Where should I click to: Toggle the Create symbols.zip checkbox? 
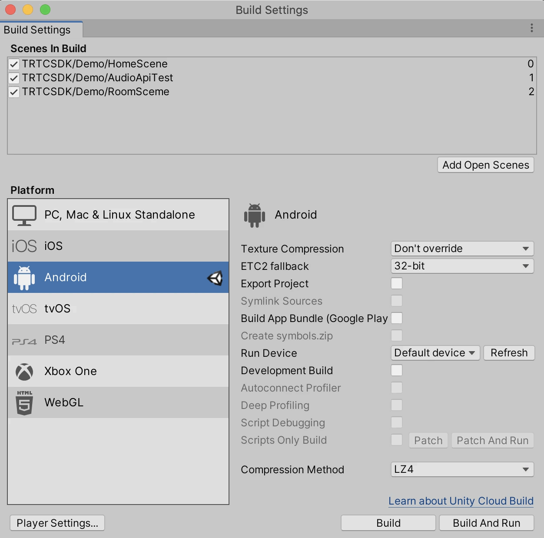point(397,335)
